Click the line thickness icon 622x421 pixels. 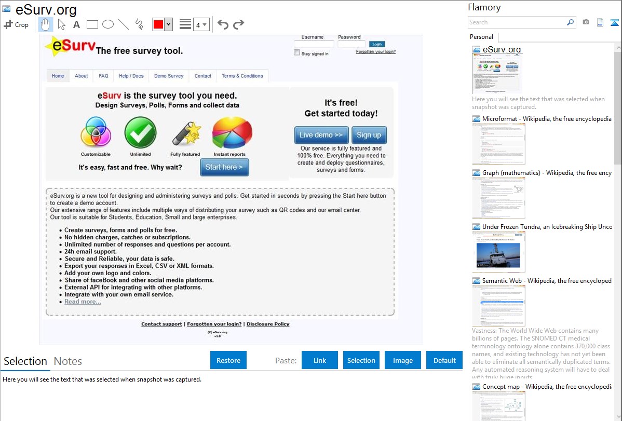185,24
